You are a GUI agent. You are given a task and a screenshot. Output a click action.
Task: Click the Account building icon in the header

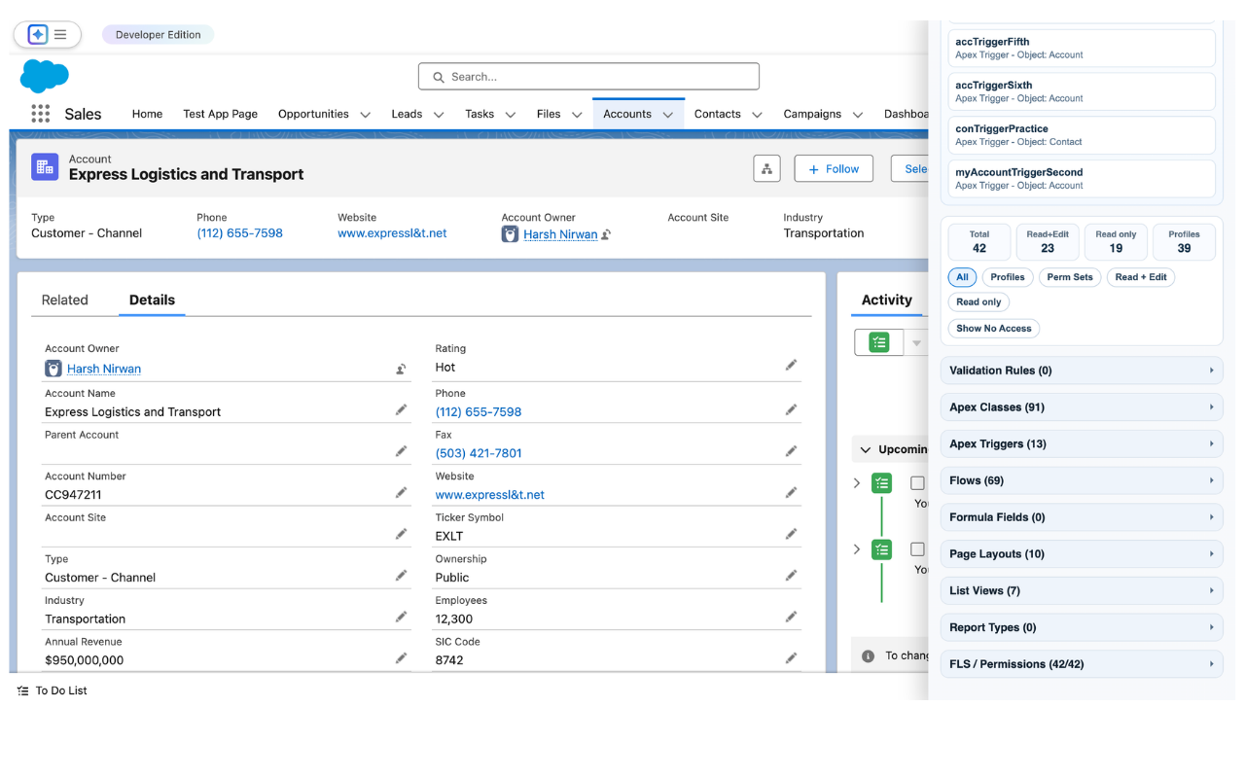pyautogui.click(x=45, y=167)
